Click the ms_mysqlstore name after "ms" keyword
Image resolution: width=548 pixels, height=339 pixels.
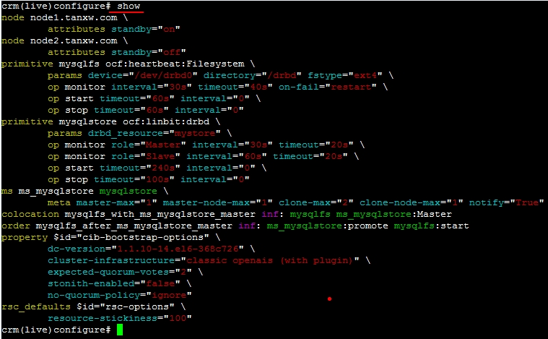click(x=56, y=191)
